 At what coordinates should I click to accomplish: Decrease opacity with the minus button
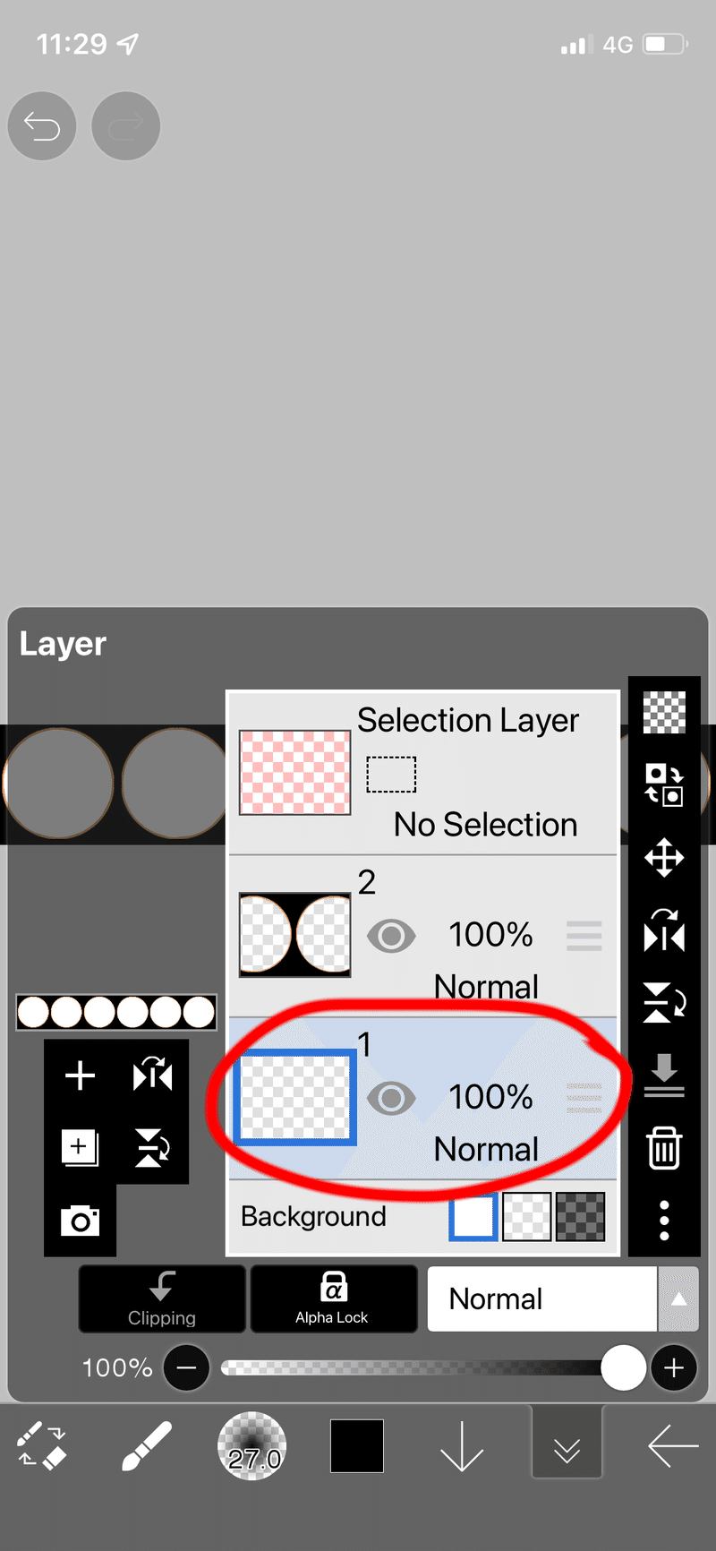pos(187,1367)
